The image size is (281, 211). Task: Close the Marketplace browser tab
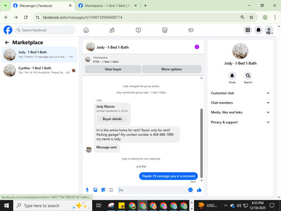click(135, 6)
